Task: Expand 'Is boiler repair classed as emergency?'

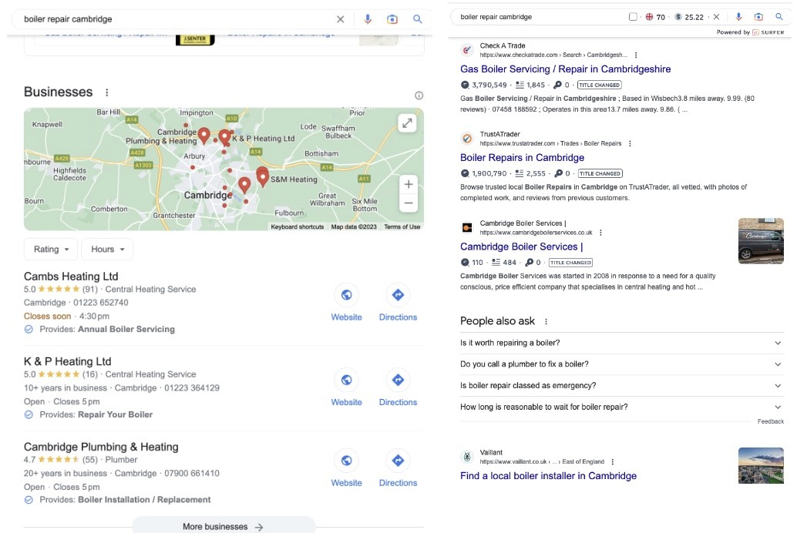Action: click(x=621, y=386)
